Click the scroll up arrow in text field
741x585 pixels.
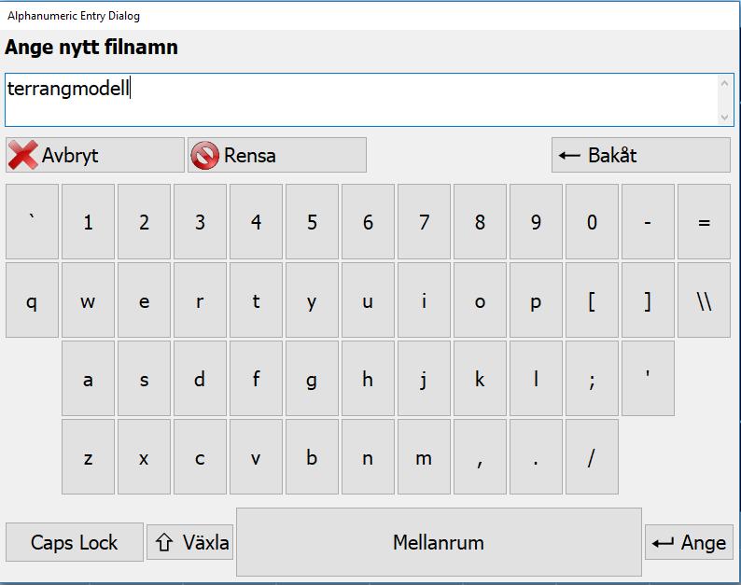point(724,84)
